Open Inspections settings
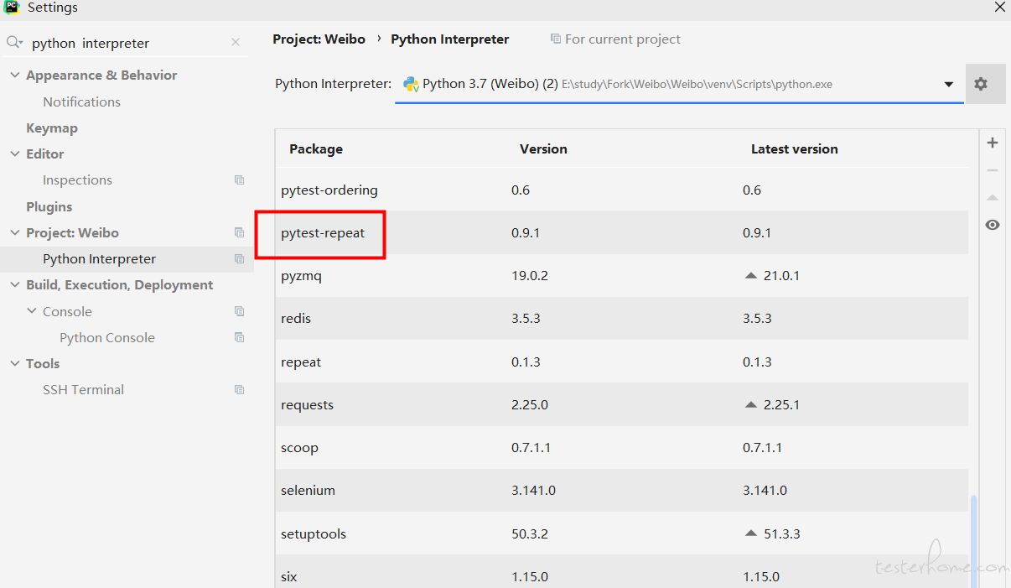This screenshot has height=588, width=1011. click(77, 180)
